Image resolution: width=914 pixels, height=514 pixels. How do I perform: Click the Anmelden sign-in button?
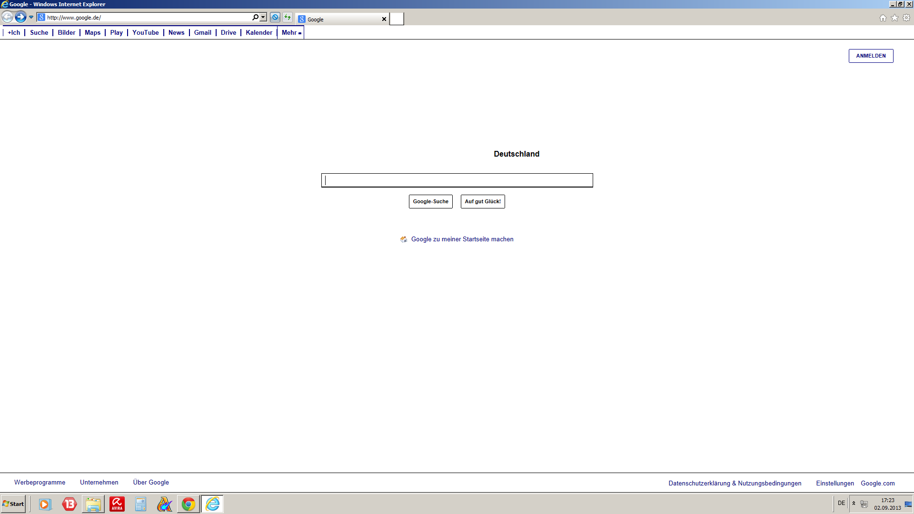click(871, 56)
